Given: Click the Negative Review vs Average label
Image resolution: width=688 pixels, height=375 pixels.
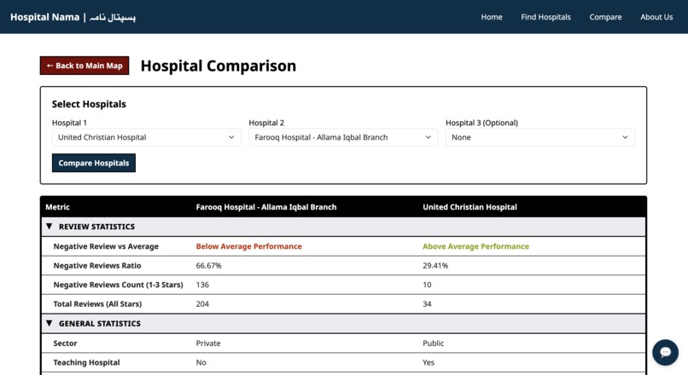Looking at the screenshot, I should click(106, 246).
